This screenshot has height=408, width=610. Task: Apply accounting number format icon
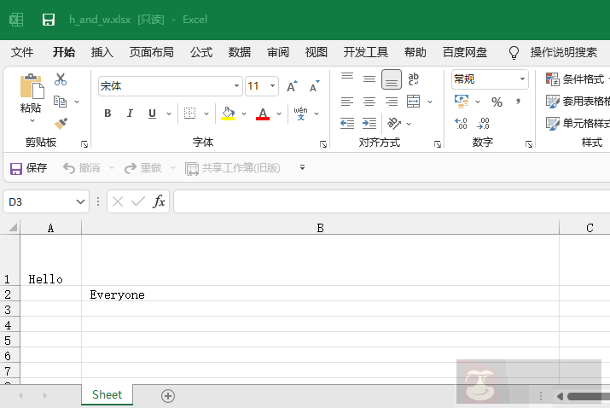pos(462,102)
